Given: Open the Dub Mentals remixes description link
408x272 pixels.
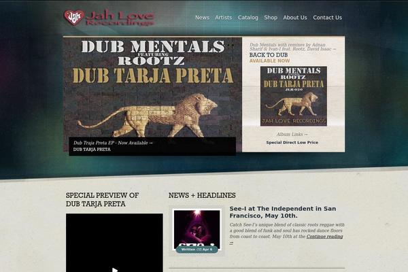Looking at the screenshot, I should click(x=292, y=47).
